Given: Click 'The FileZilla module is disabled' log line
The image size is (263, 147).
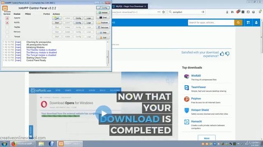Looking at the screenshot, I should tap(41, 50).
